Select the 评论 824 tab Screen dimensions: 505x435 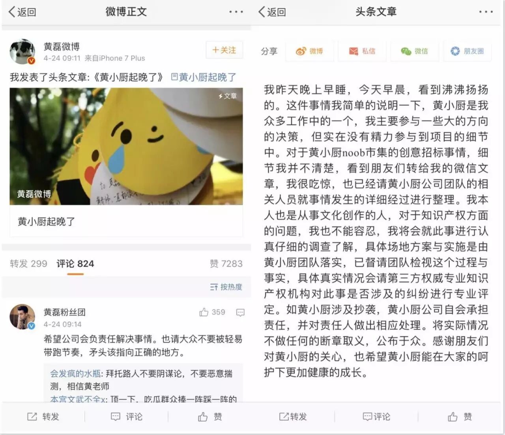click(75, 264)
